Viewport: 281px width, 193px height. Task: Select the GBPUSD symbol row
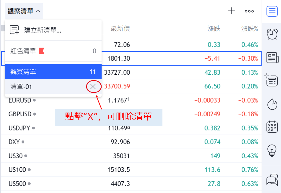(131, 114)
